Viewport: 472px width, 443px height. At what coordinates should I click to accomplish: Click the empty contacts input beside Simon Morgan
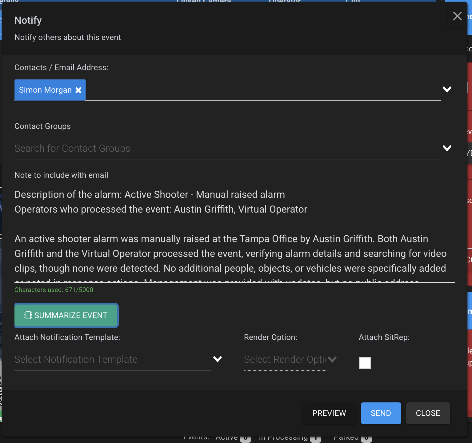262,90
